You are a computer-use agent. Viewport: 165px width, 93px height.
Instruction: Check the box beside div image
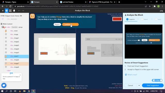coord(6,34)
